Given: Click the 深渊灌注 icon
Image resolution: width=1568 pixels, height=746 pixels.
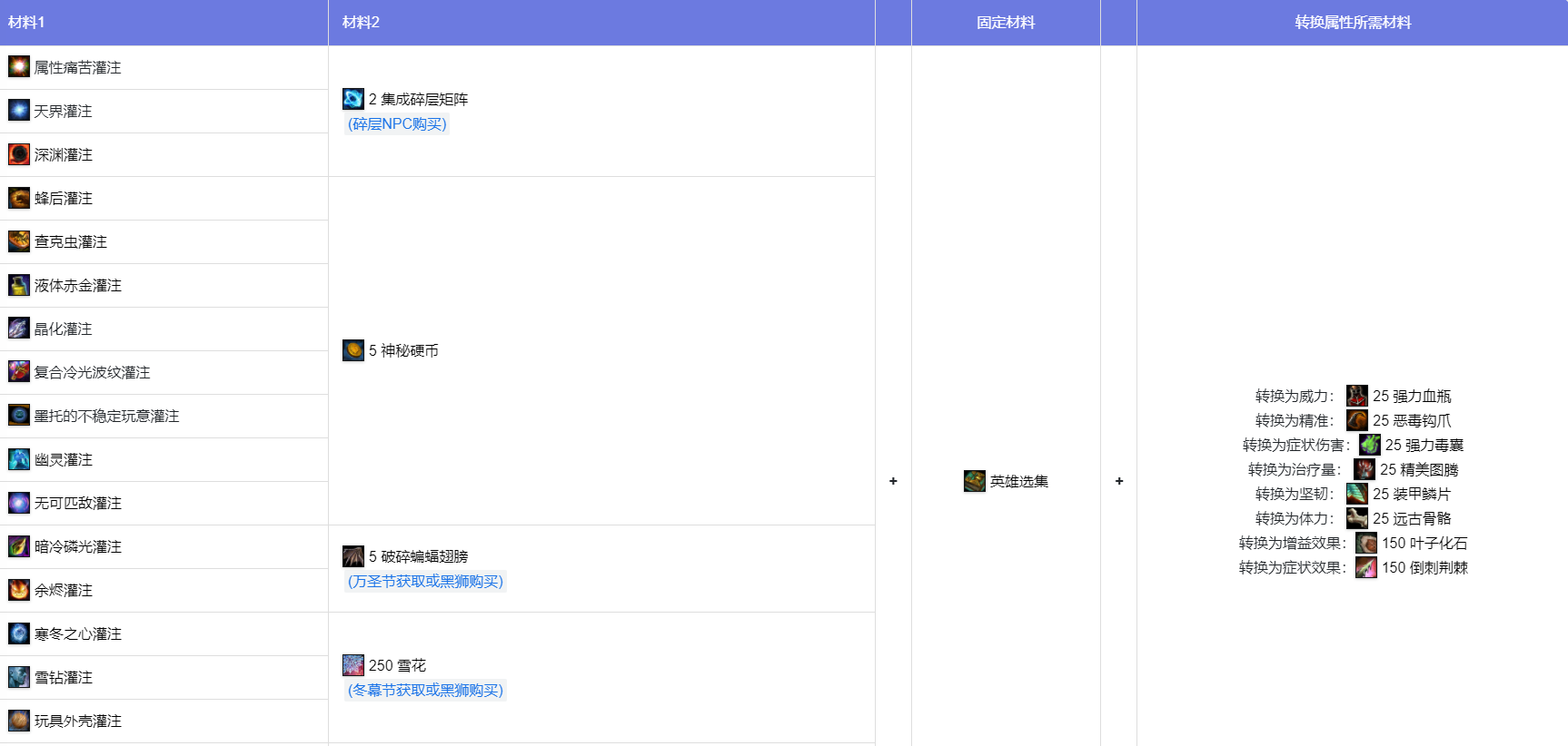Looking at the screenshot, I should coord(18,153).
